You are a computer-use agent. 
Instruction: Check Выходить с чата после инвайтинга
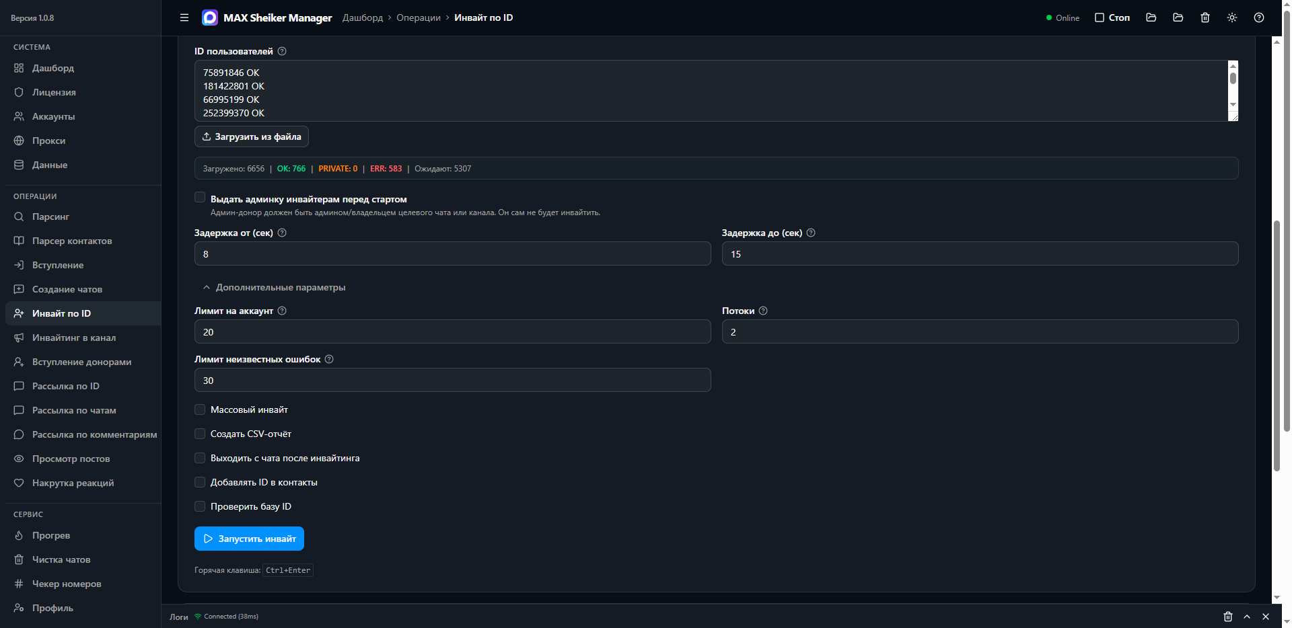coord(200,458)
